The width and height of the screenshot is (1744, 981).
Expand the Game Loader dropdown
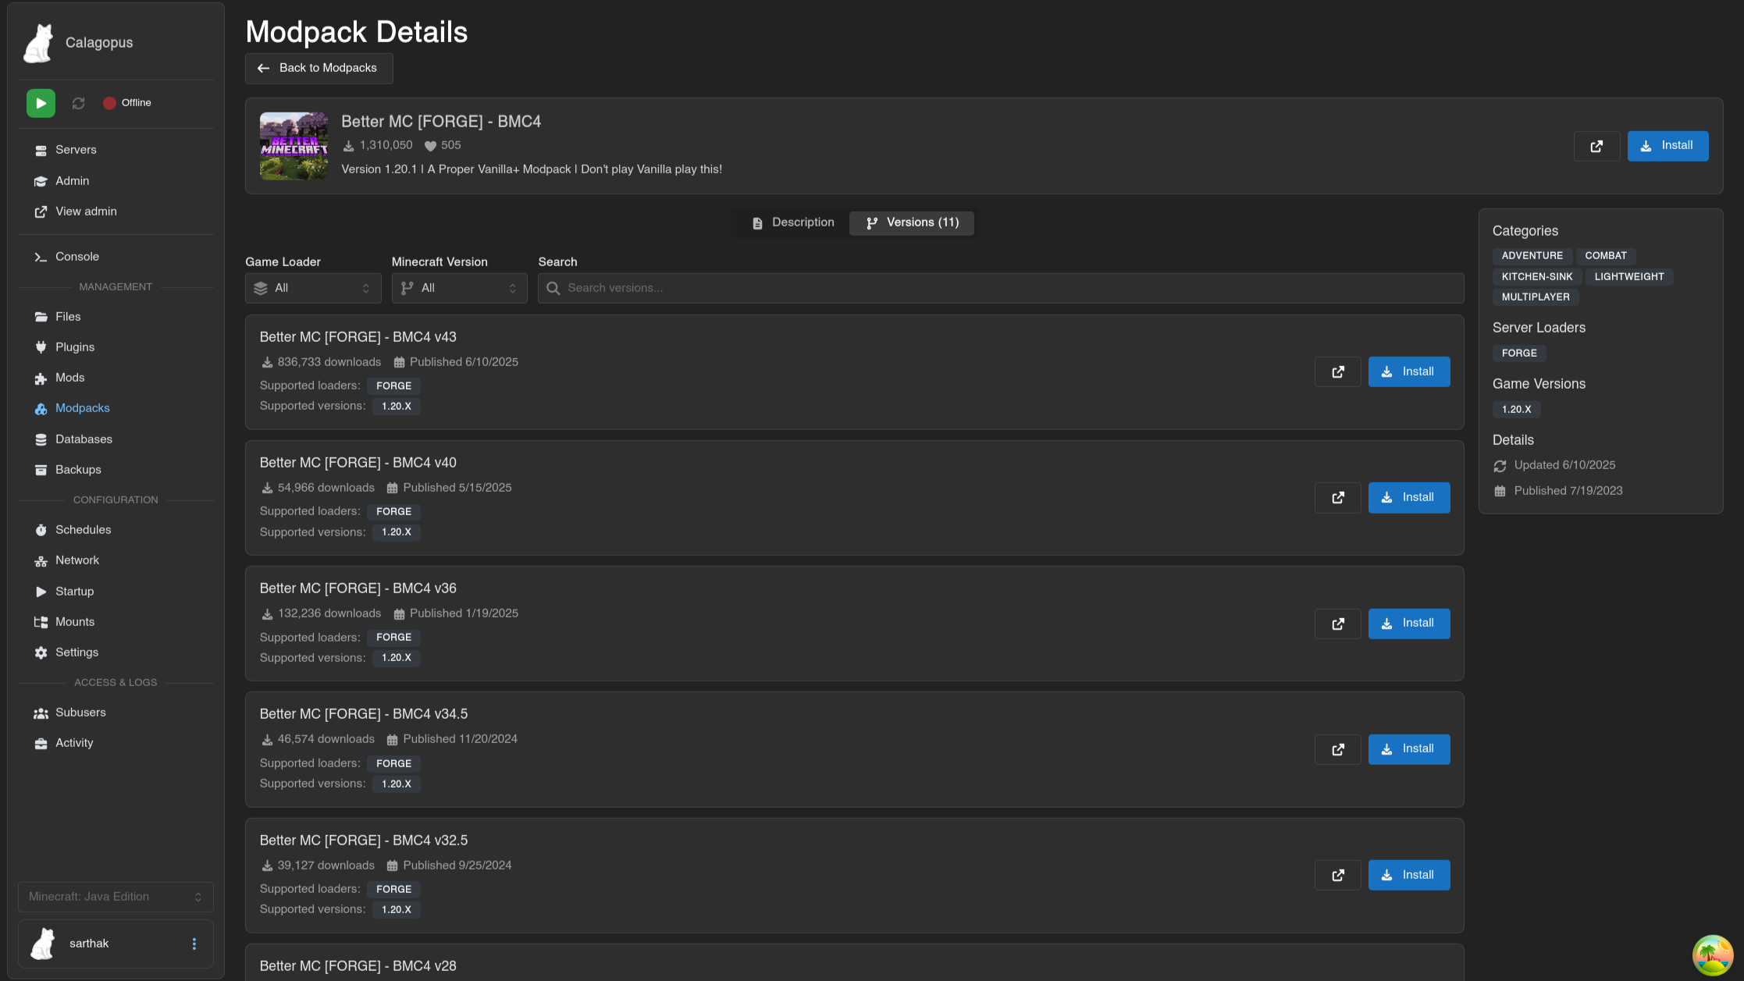312,288
